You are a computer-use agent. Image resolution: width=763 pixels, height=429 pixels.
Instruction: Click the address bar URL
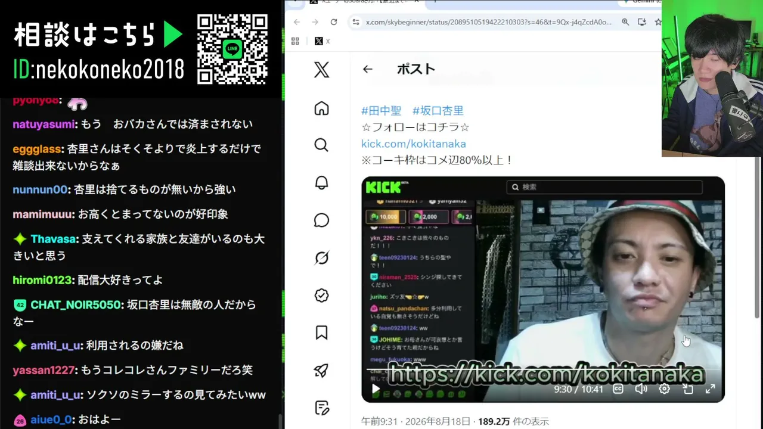pyautogui.click(x=488, y=22)
